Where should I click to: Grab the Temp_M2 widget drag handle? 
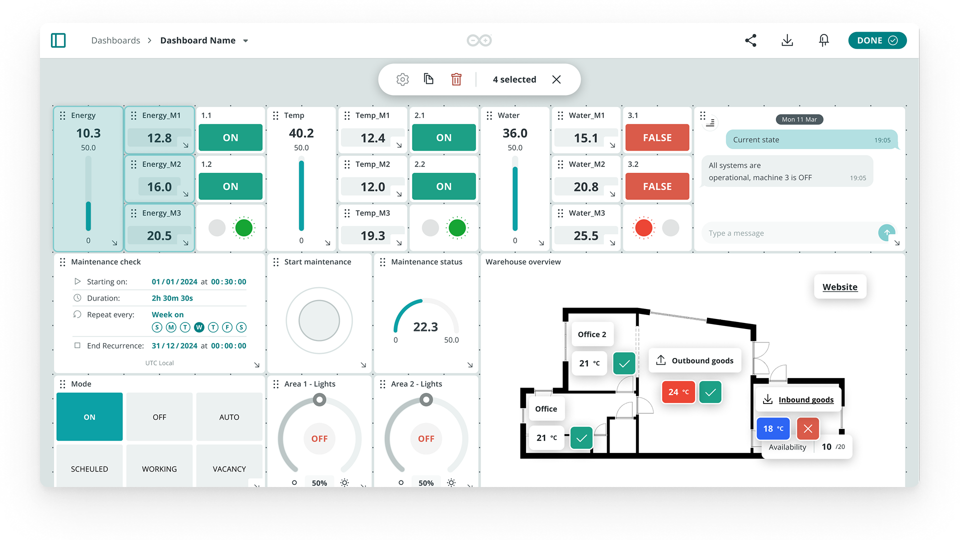[x=347, y=164]
